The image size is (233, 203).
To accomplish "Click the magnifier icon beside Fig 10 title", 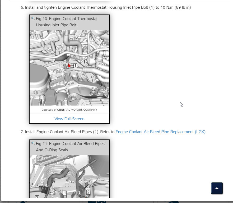I will [33, 18].
